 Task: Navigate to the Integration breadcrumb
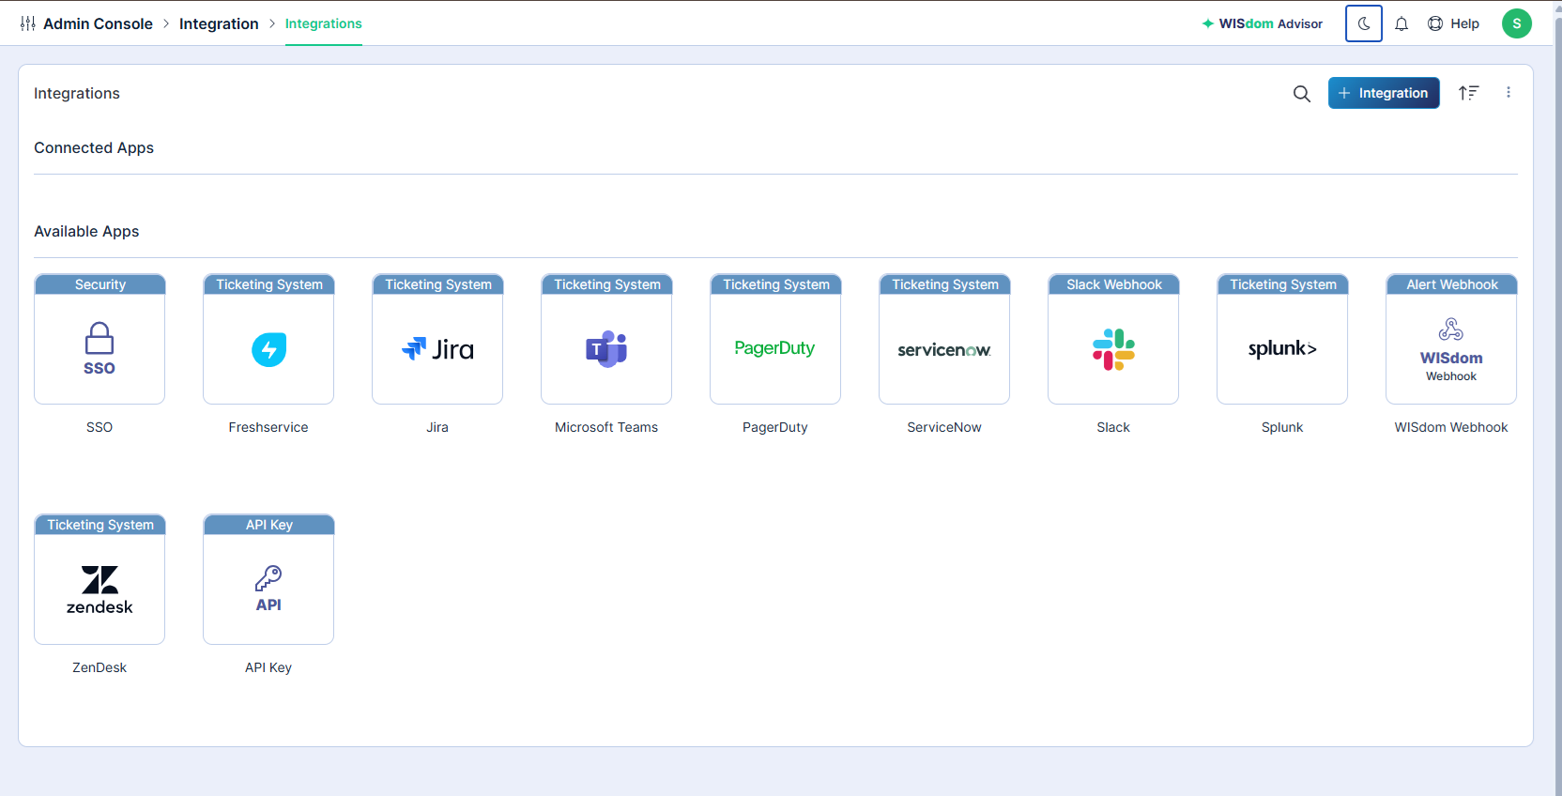(x=219, y=23)
